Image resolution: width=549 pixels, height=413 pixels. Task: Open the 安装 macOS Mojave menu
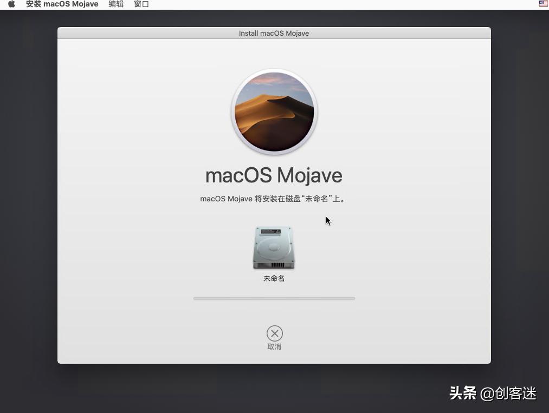point(61,4)
